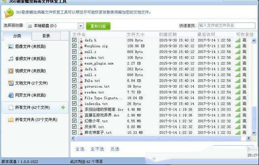Click the file icon beside 麻衣神算子.txt
The image size is (259, 165).
(80, 133)
